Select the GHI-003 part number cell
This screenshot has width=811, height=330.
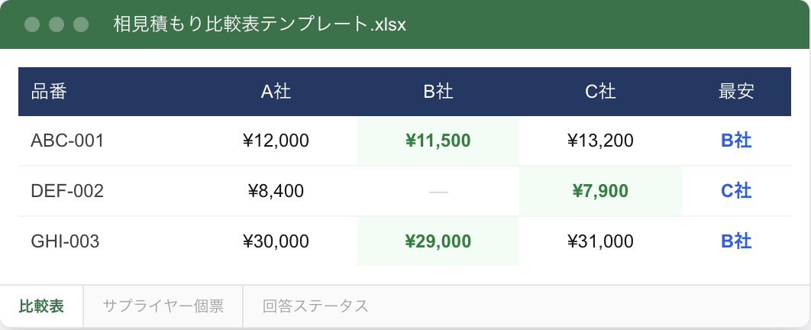pos(66,241)
